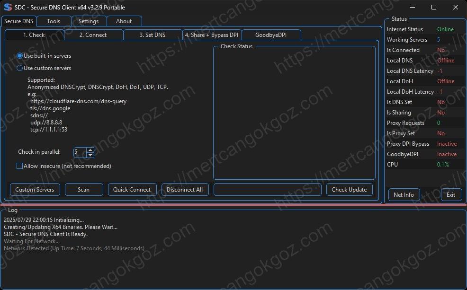Click Disconnect All
The image size is (467, 290).
pos(186,189)
